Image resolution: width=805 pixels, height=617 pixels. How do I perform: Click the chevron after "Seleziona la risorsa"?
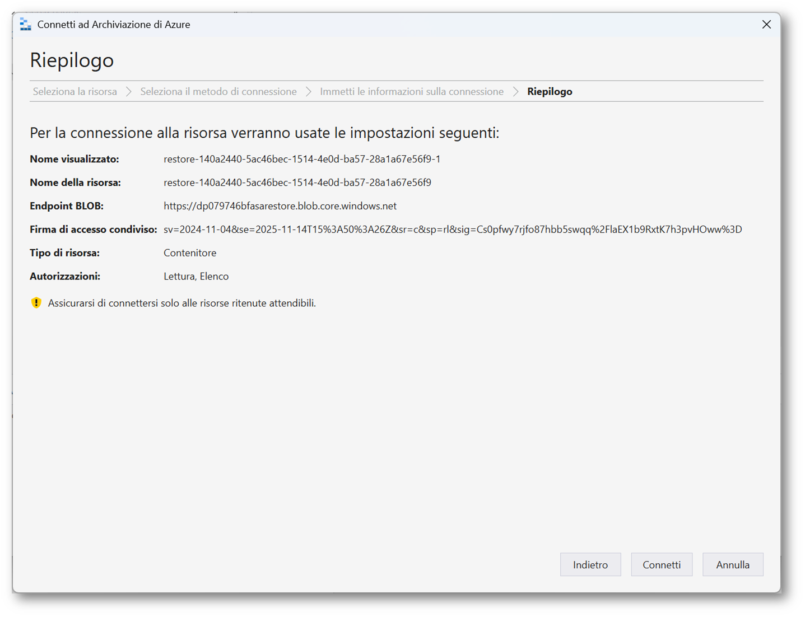click(129, 92)
